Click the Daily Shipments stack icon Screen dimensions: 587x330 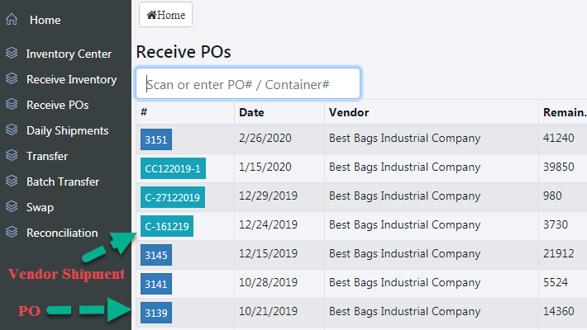pos(12,130)
